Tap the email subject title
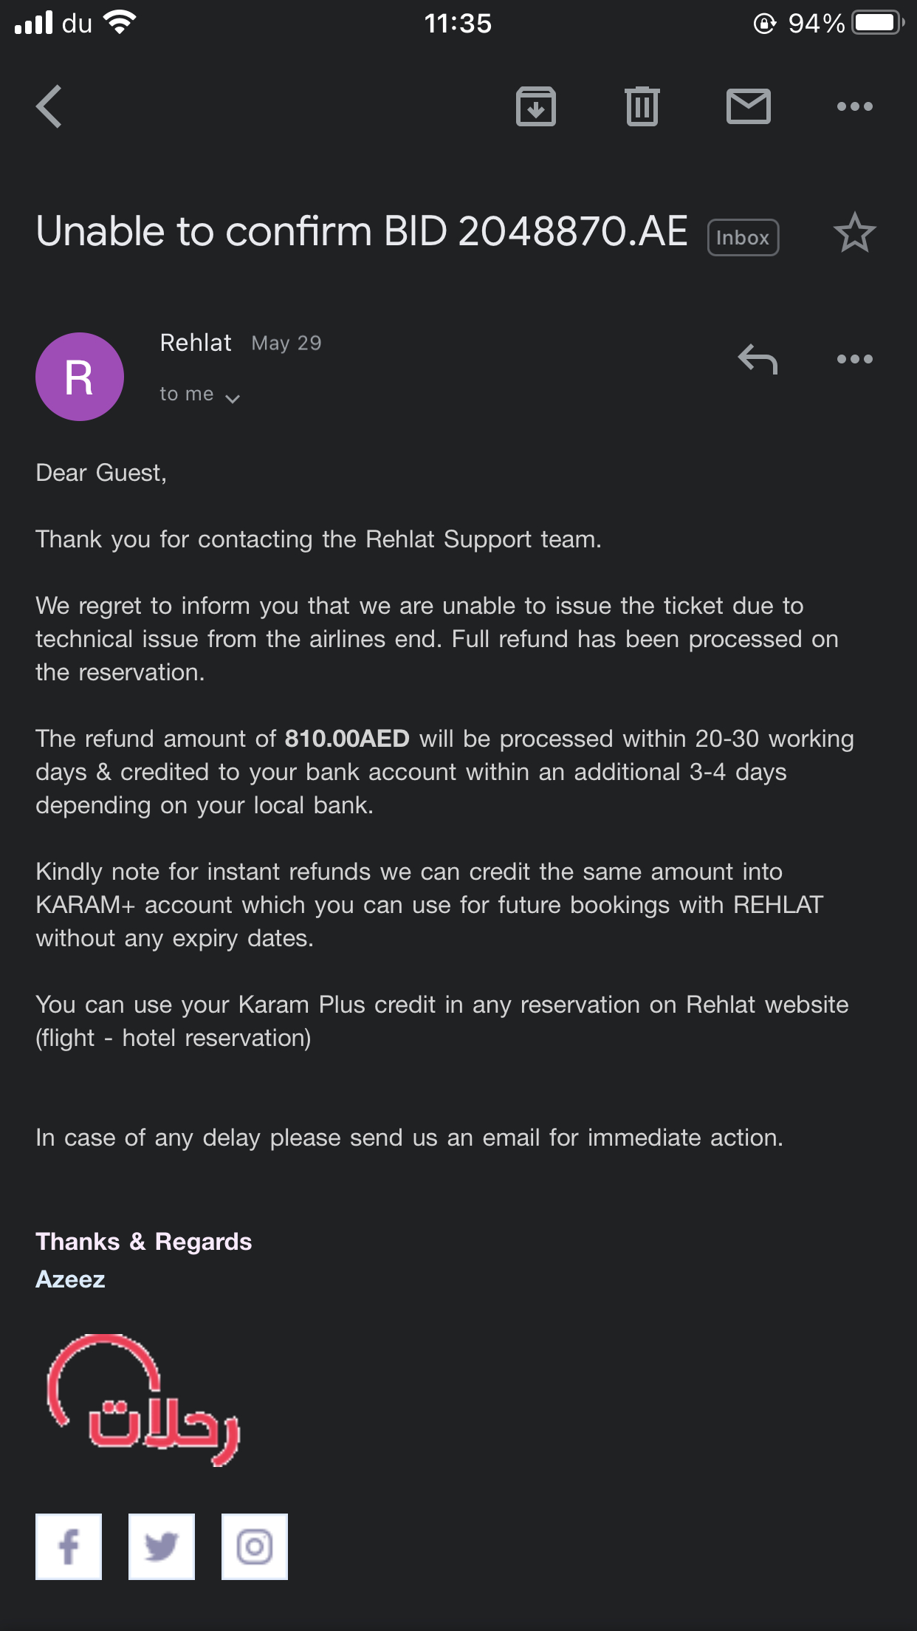This screenshot has width=917, height=1631. coord(362,232)
